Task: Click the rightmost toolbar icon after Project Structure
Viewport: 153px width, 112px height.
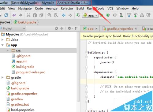Action: 148,15
